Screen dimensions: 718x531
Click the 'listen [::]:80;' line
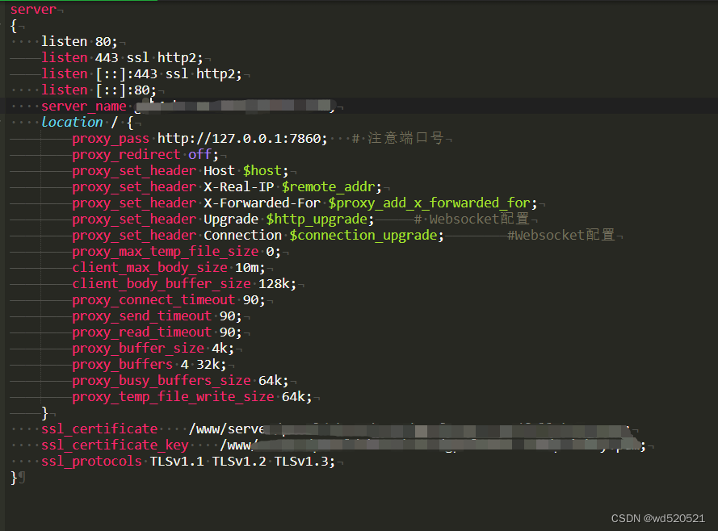[x=99, y=90]
